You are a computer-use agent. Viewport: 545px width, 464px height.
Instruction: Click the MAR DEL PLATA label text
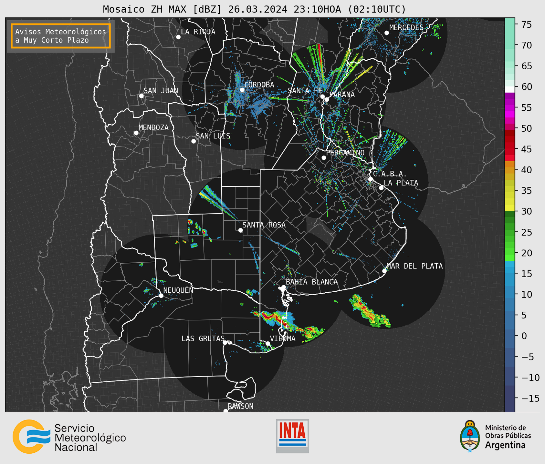coord(415,266)
